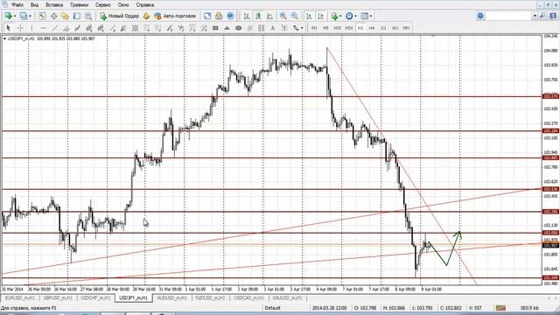Click the search magnifier icon
Viewport: 560px width, 315px height.
(x=542, y=16)
